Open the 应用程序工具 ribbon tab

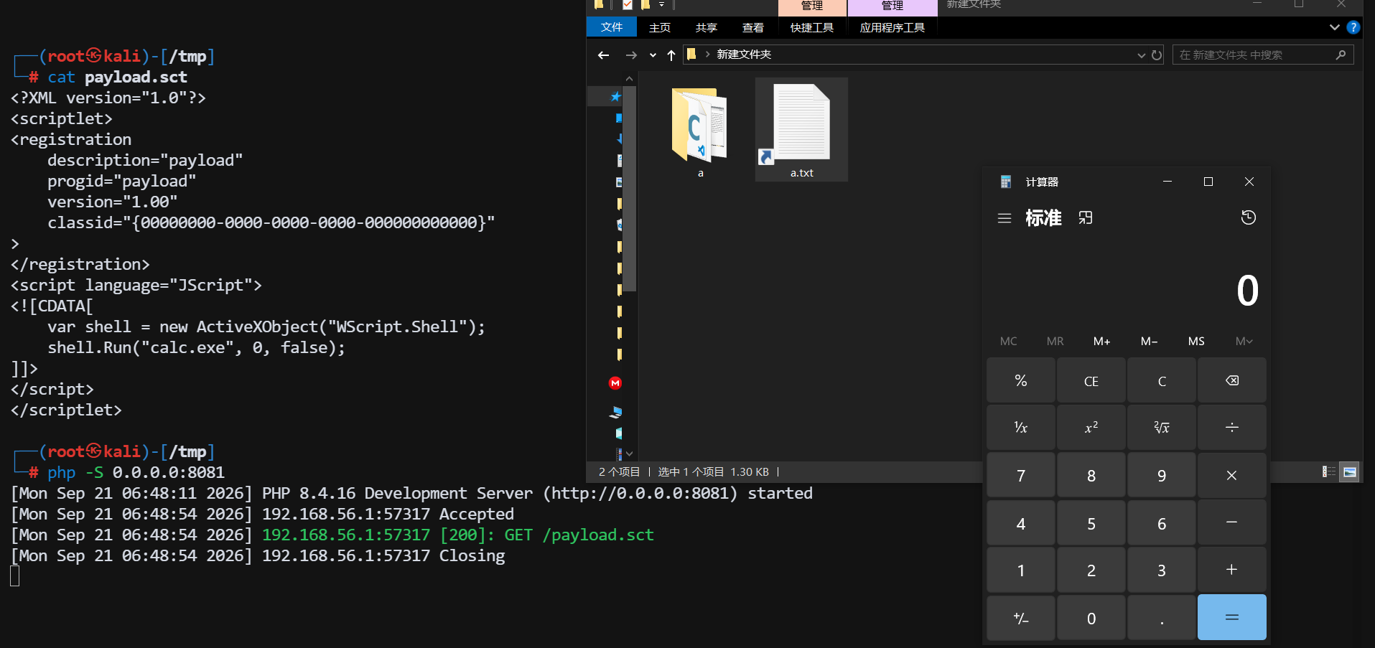(892, 27)
